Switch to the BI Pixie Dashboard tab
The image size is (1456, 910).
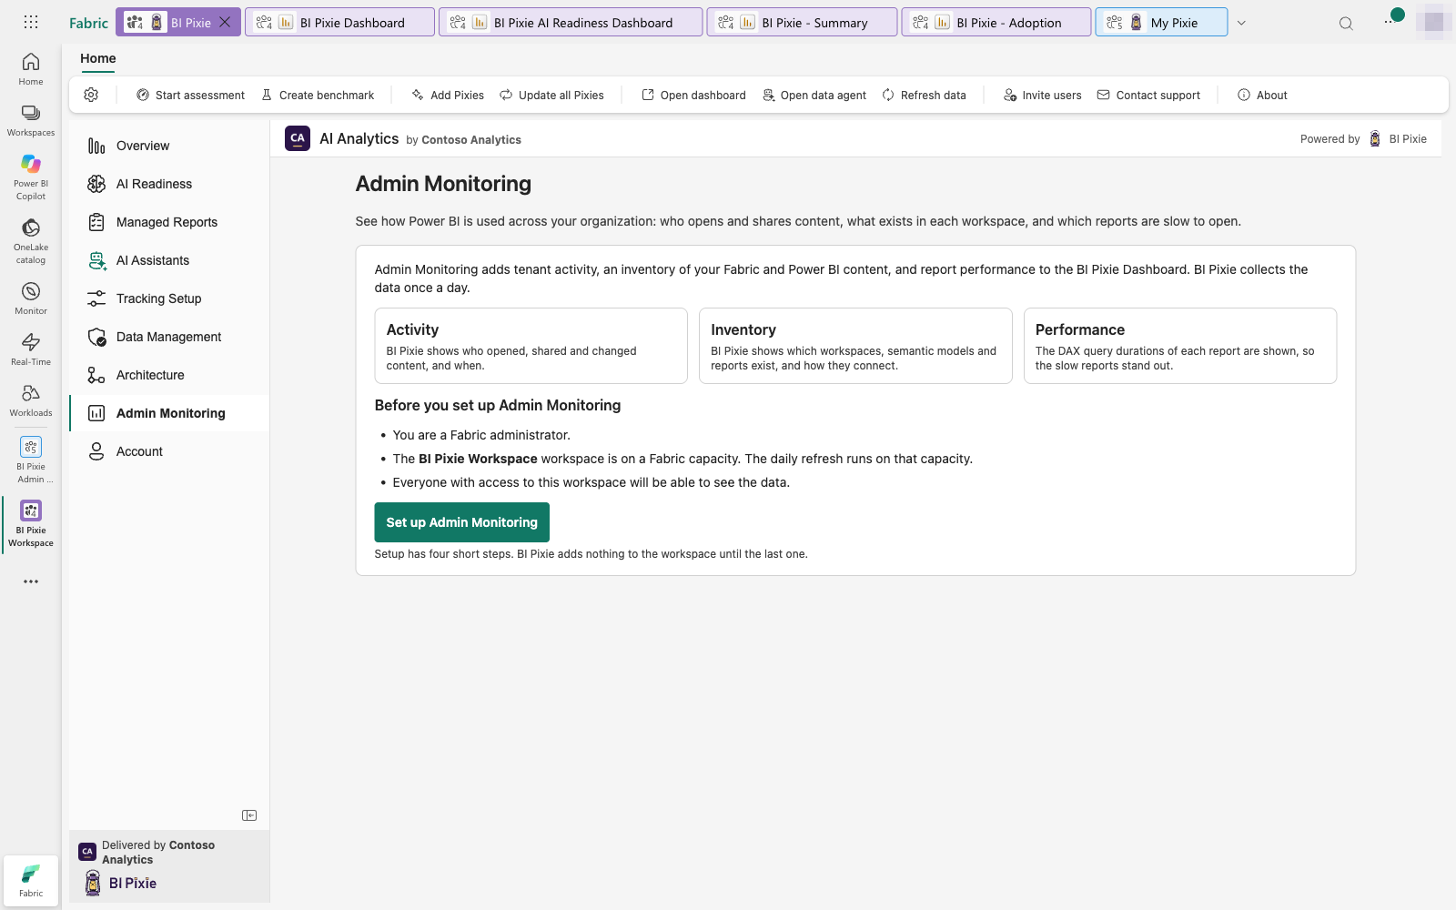[339, 23]
